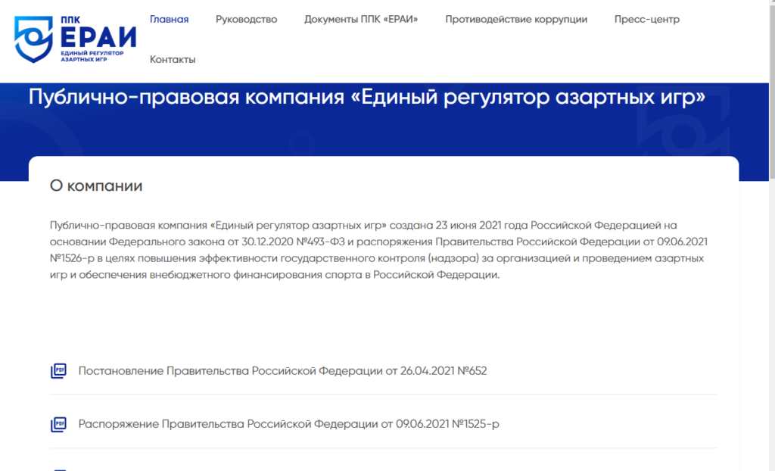The image size is (775, 471).
Task: Open the Руководство menu item
Action: [246, 19]
